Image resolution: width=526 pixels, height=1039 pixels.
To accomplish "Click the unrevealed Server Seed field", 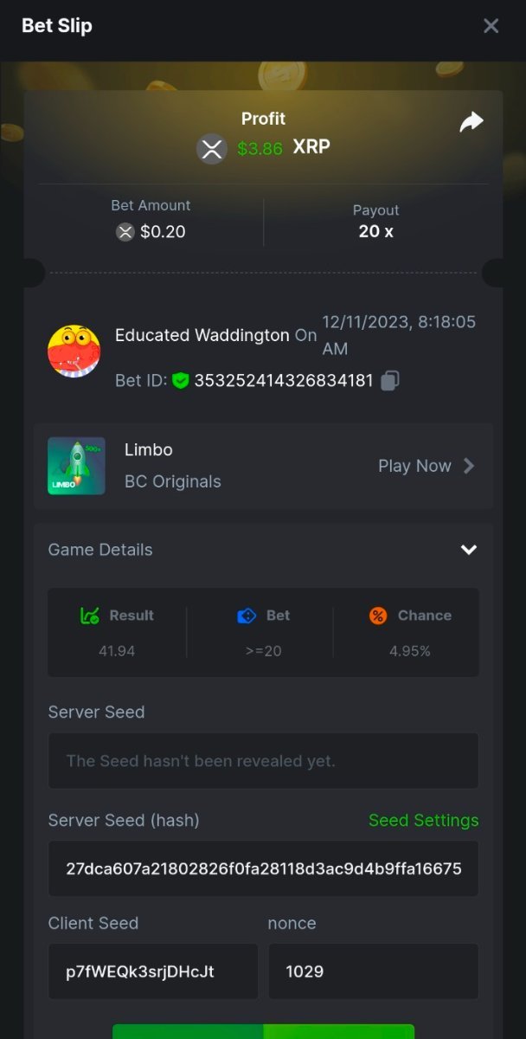I will coord(263,761).
